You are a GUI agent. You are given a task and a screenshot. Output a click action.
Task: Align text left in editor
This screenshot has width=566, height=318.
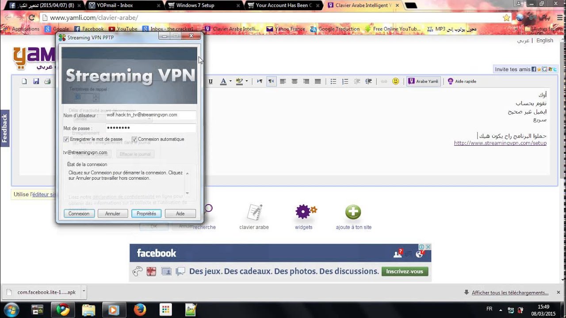pyautogui.click(x=283, y=81)
